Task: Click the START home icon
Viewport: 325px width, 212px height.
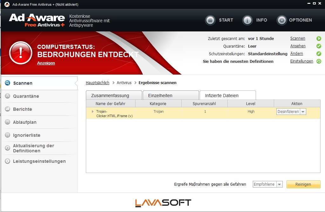Action: [x=210, y=20]
